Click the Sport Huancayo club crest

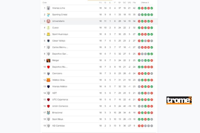tap(48, 34)
